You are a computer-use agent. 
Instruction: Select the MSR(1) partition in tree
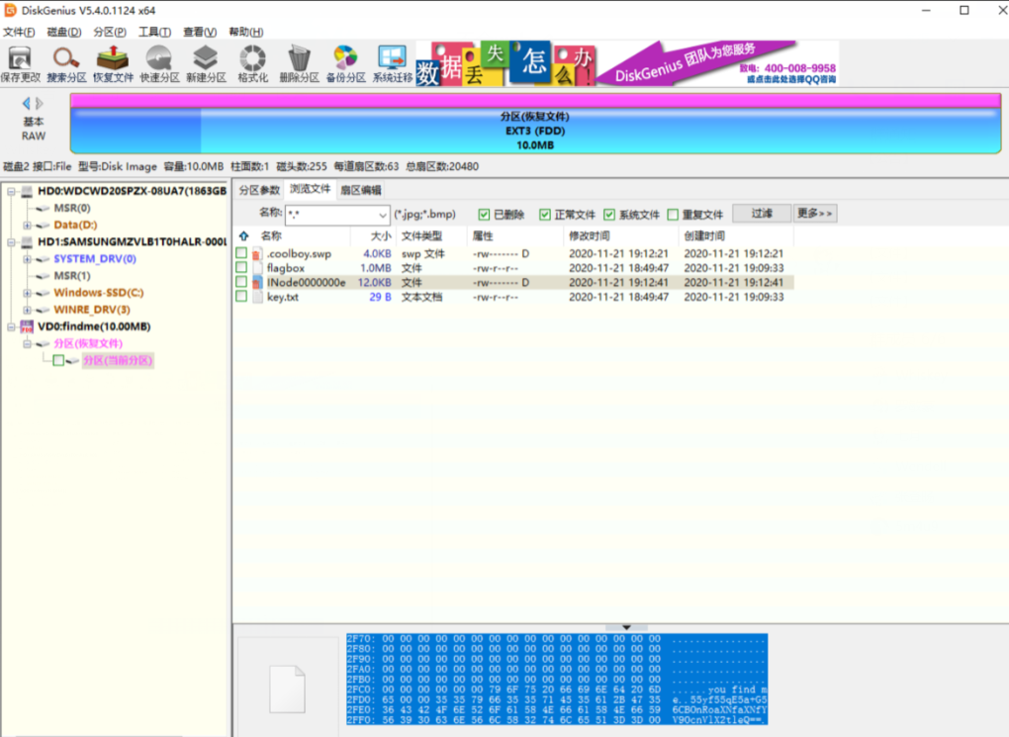(72, 275)
